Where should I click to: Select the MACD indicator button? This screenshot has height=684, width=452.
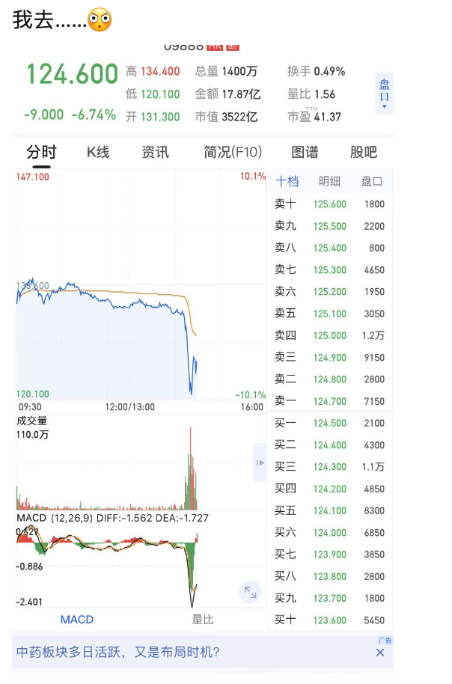tap(76, 620)
